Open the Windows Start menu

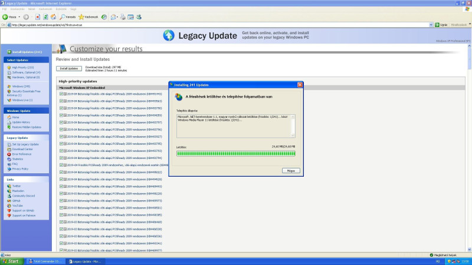tap(11, 261)
